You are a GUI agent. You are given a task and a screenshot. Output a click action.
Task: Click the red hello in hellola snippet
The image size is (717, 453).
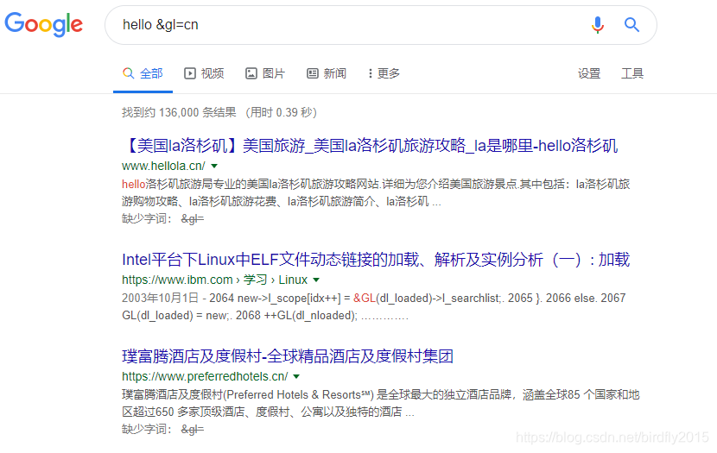134,184
